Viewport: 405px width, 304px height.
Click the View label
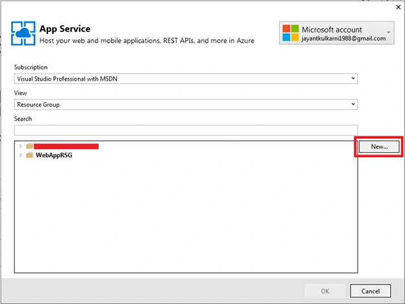(x=20, y=93)
